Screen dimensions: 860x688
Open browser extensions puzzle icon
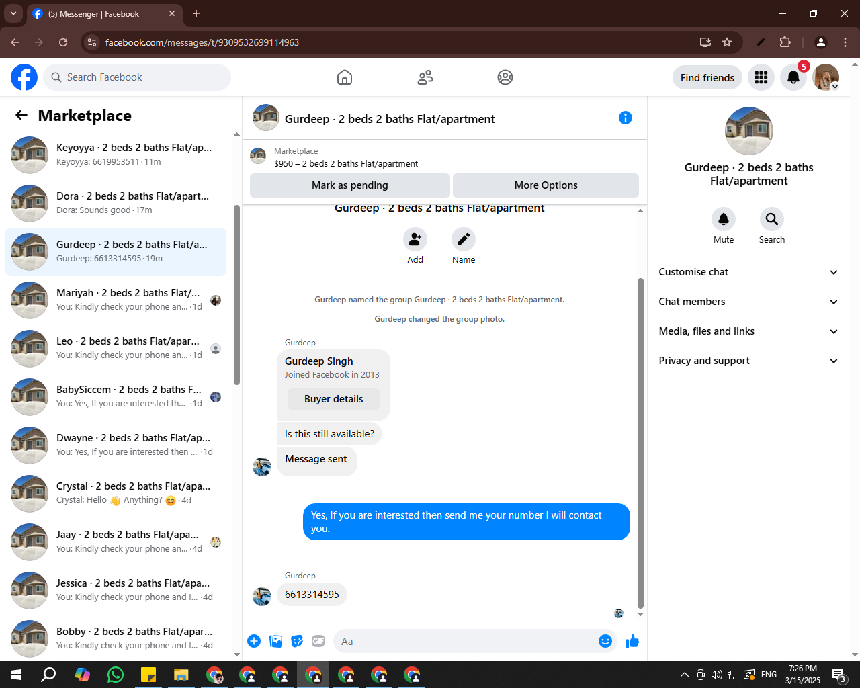785,42
